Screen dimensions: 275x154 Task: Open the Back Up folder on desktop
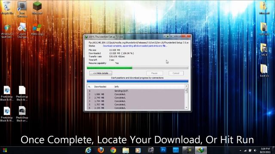click(264, 71)
